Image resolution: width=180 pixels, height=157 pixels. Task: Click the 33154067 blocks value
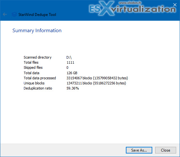(97, 78)
